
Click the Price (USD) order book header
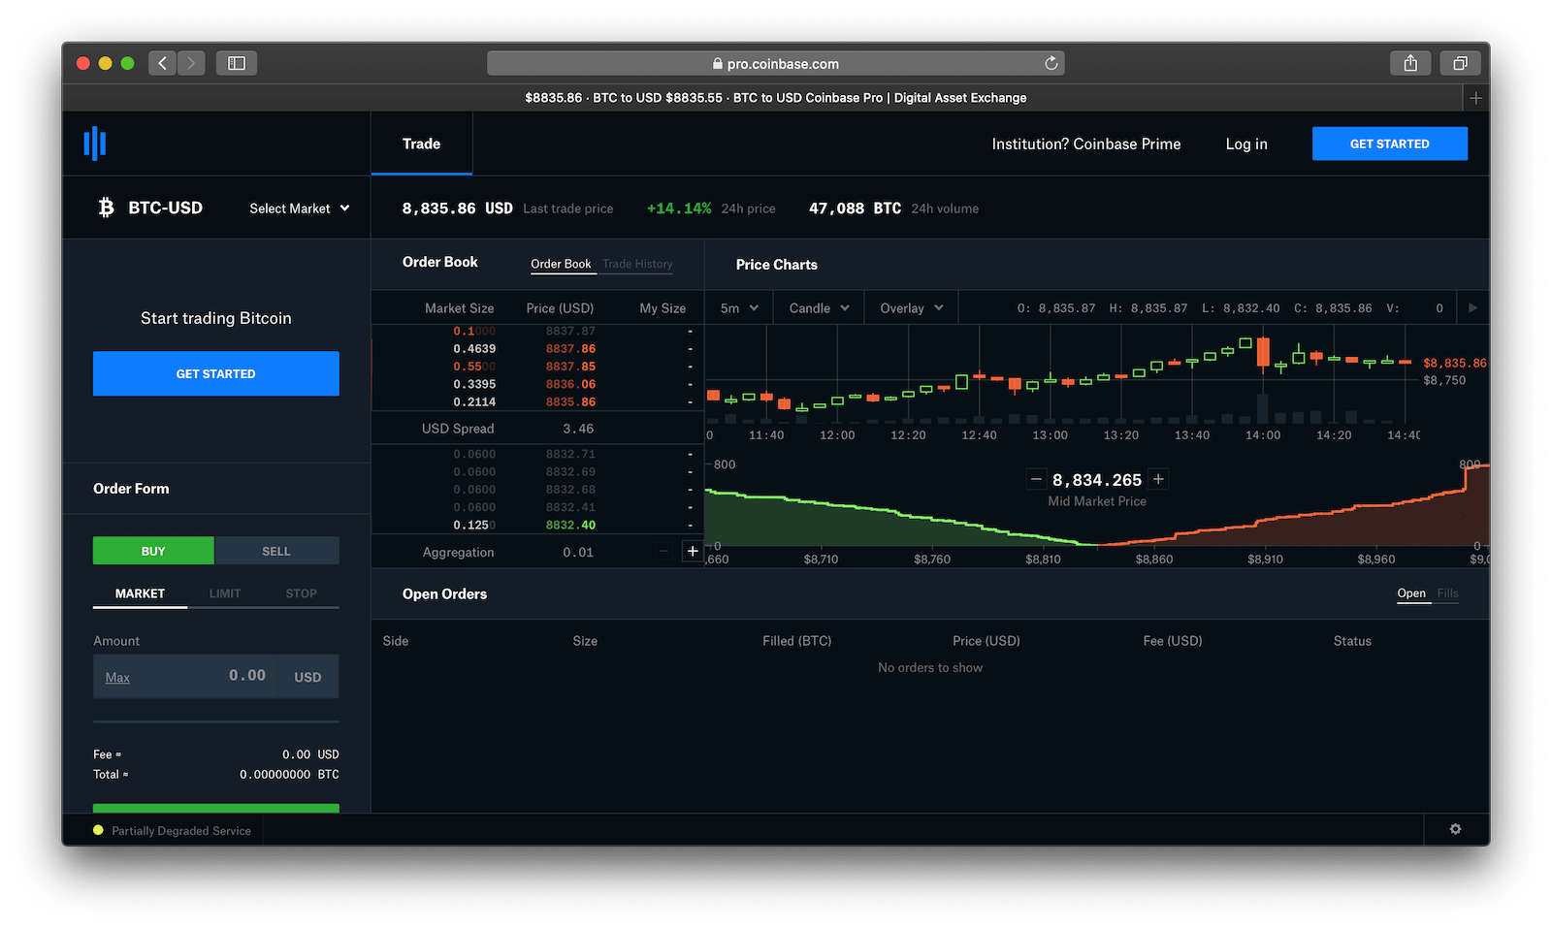coord(560,308)
